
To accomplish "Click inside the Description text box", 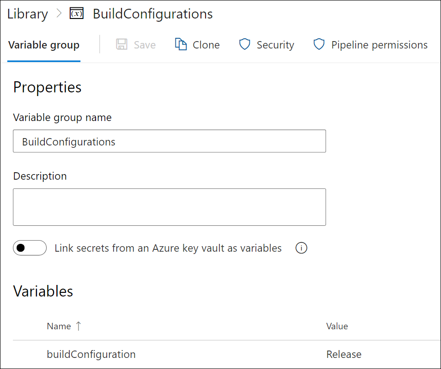I will pos(169,207).
